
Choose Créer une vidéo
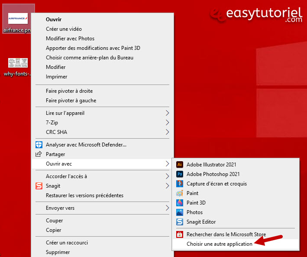pos(102,29)
